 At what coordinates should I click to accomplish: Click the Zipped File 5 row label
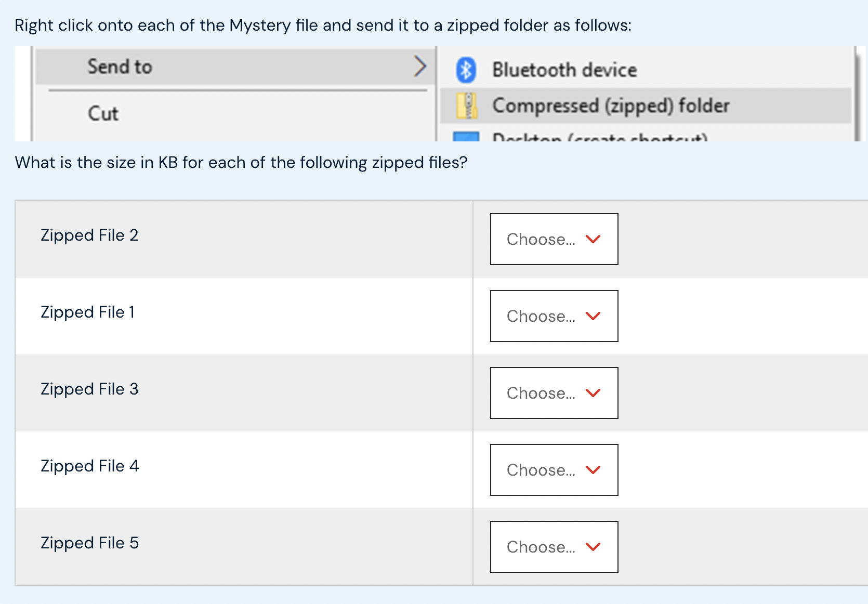89,543
